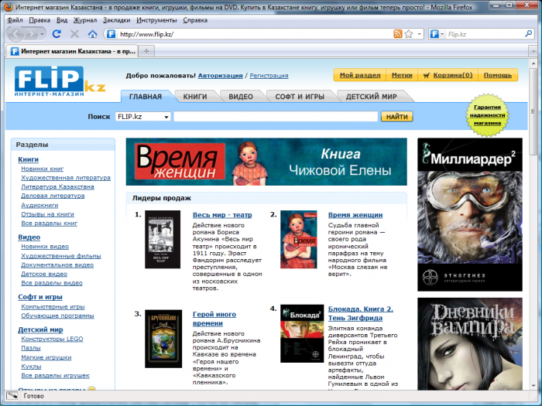Click the site search text field

[276, 117]
